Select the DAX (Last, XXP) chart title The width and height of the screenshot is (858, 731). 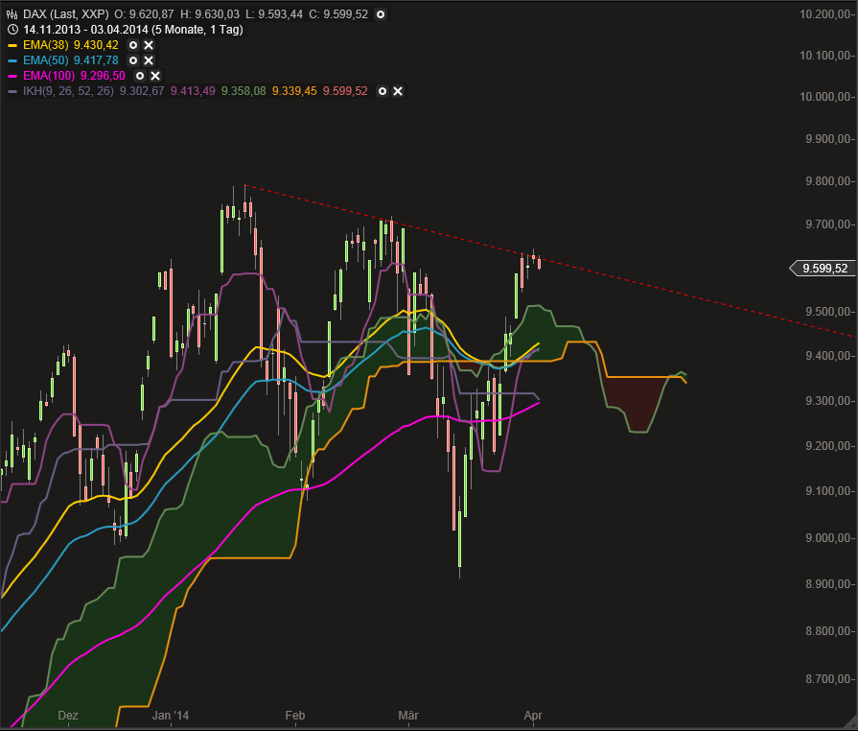point(67,14)
